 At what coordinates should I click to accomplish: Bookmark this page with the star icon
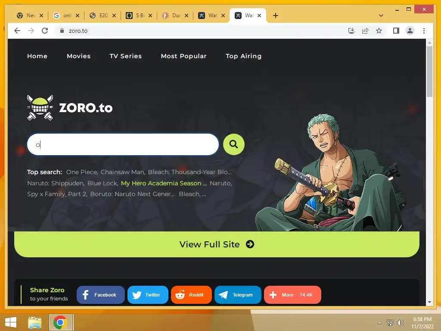click(379, 31)
